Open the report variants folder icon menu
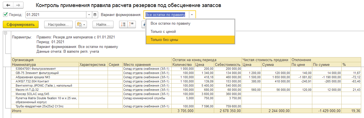This screenshot has height=118, width=364. point(81,25)
